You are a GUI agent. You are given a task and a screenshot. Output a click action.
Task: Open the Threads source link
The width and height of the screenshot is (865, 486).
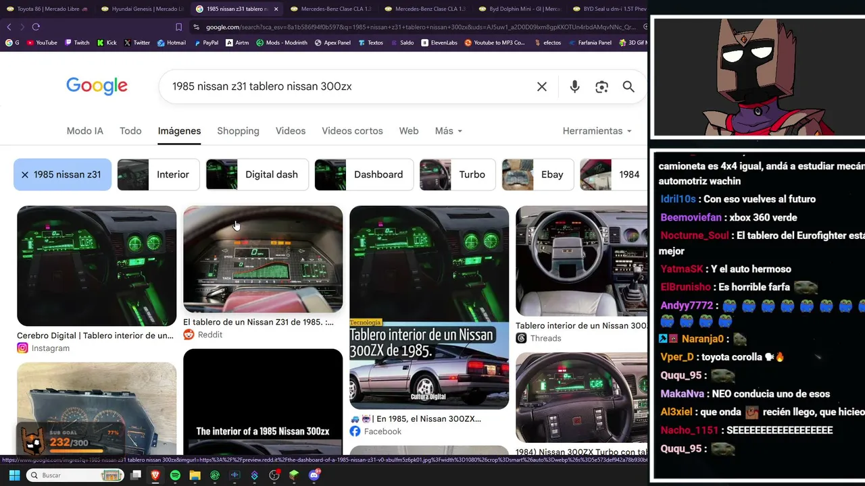(539, 338)
